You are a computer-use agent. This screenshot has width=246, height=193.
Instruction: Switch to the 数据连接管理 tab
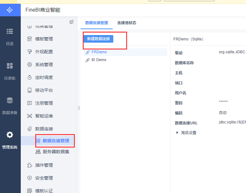(x=97, y=23)
